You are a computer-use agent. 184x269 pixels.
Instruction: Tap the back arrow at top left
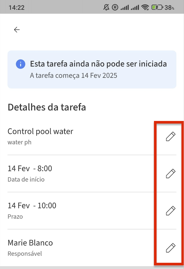click(17, 30)
